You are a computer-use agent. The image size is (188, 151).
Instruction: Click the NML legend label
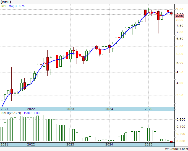(x=4, y=6)
